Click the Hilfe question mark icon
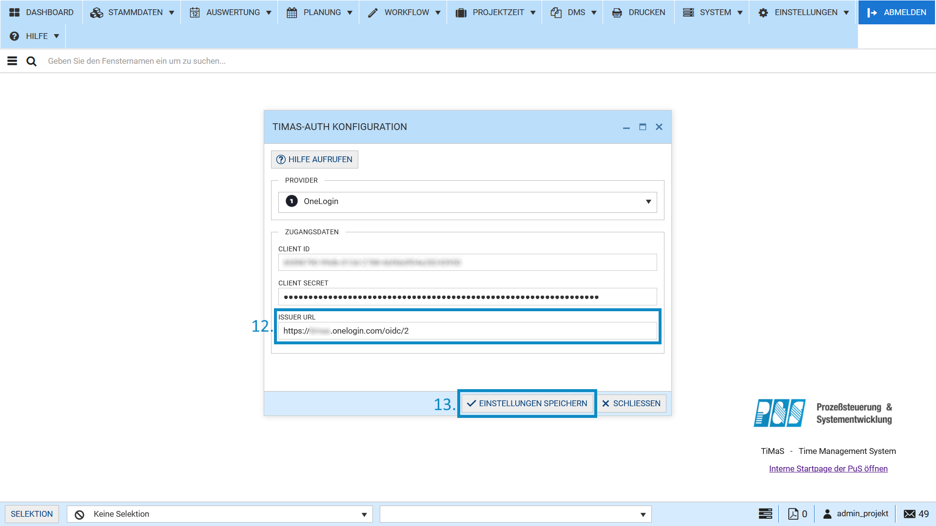The image size is (936, 526). [x=15, y=36]
